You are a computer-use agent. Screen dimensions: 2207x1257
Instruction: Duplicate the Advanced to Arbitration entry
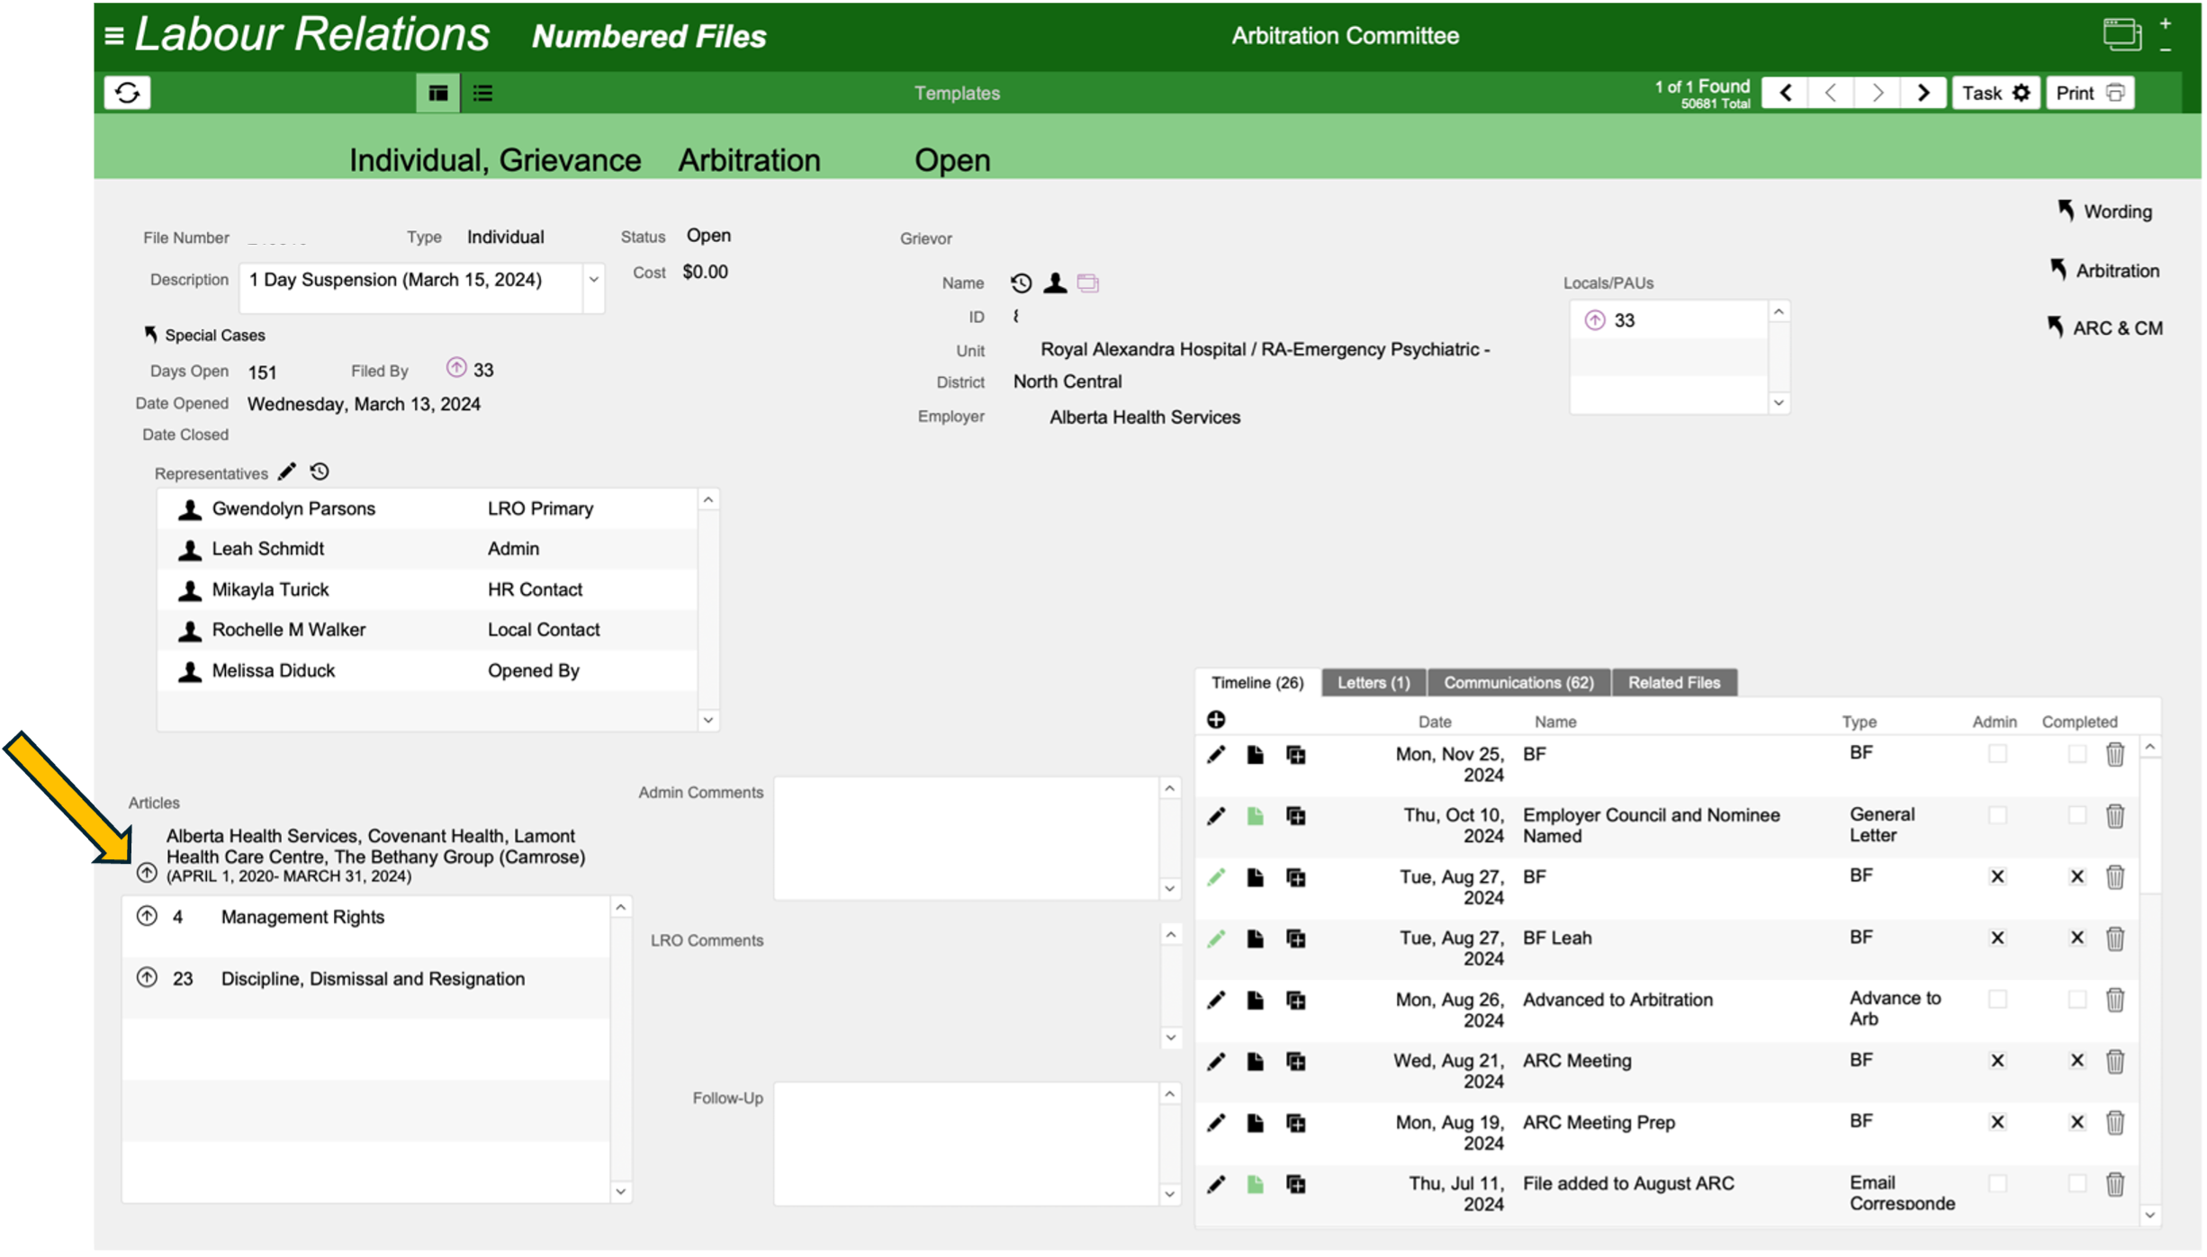point(1296,1001)
